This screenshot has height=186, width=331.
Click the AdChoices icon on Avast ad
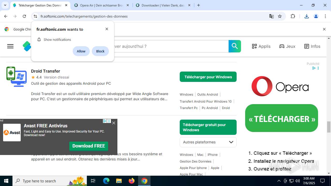(105, 121)
